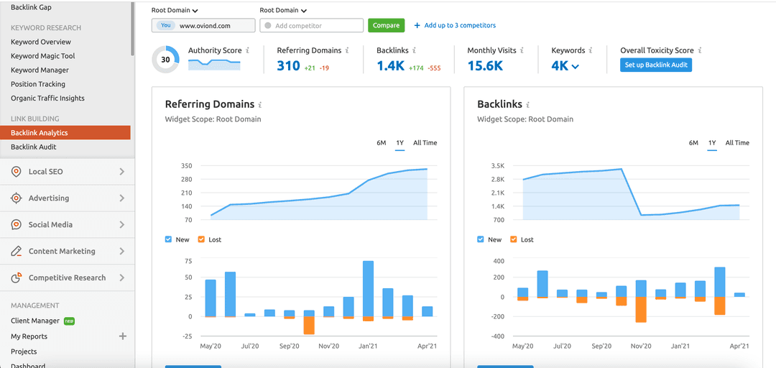Click the sidebar vertical scrollbar
This screenshot has height=368, width=776.
[x=133, y=27]
